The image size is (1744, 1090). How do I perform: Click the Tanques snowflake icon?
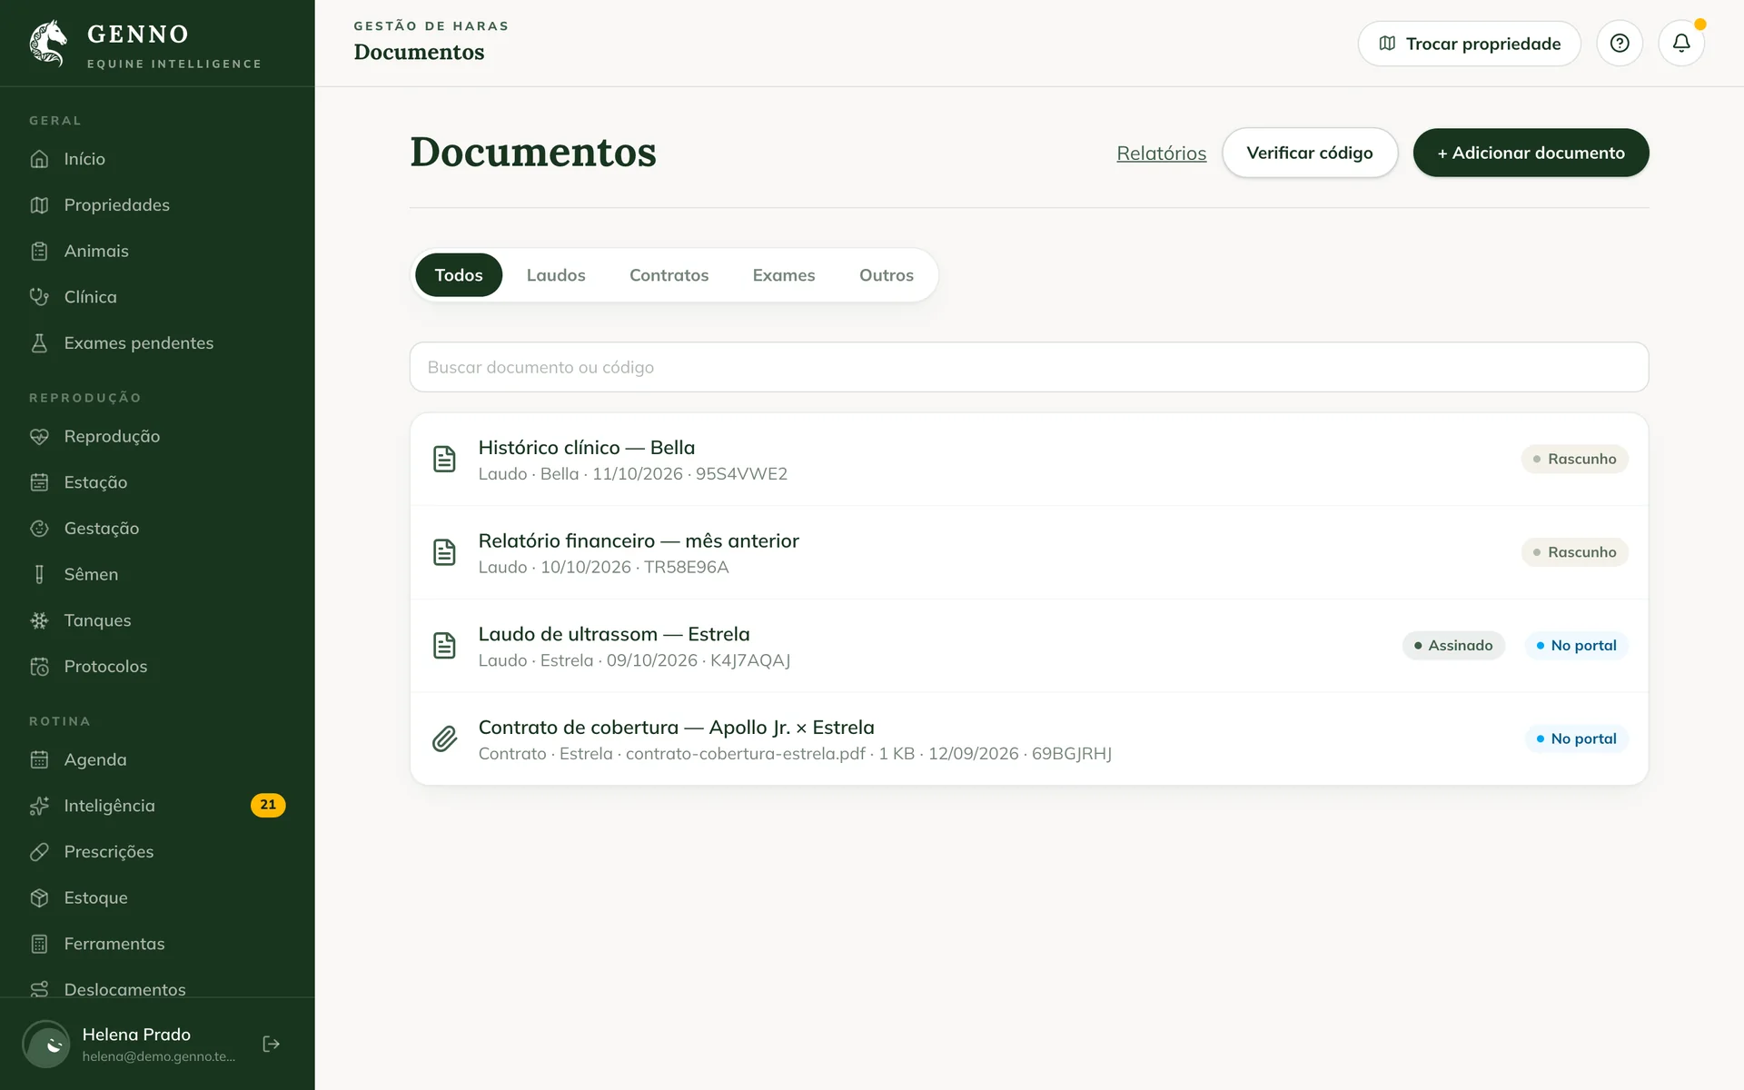[39, 620]
